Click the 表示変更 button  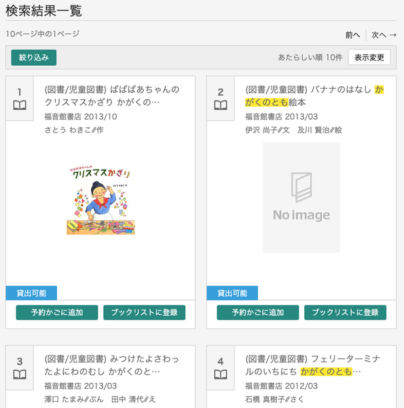tap(369, 58)
